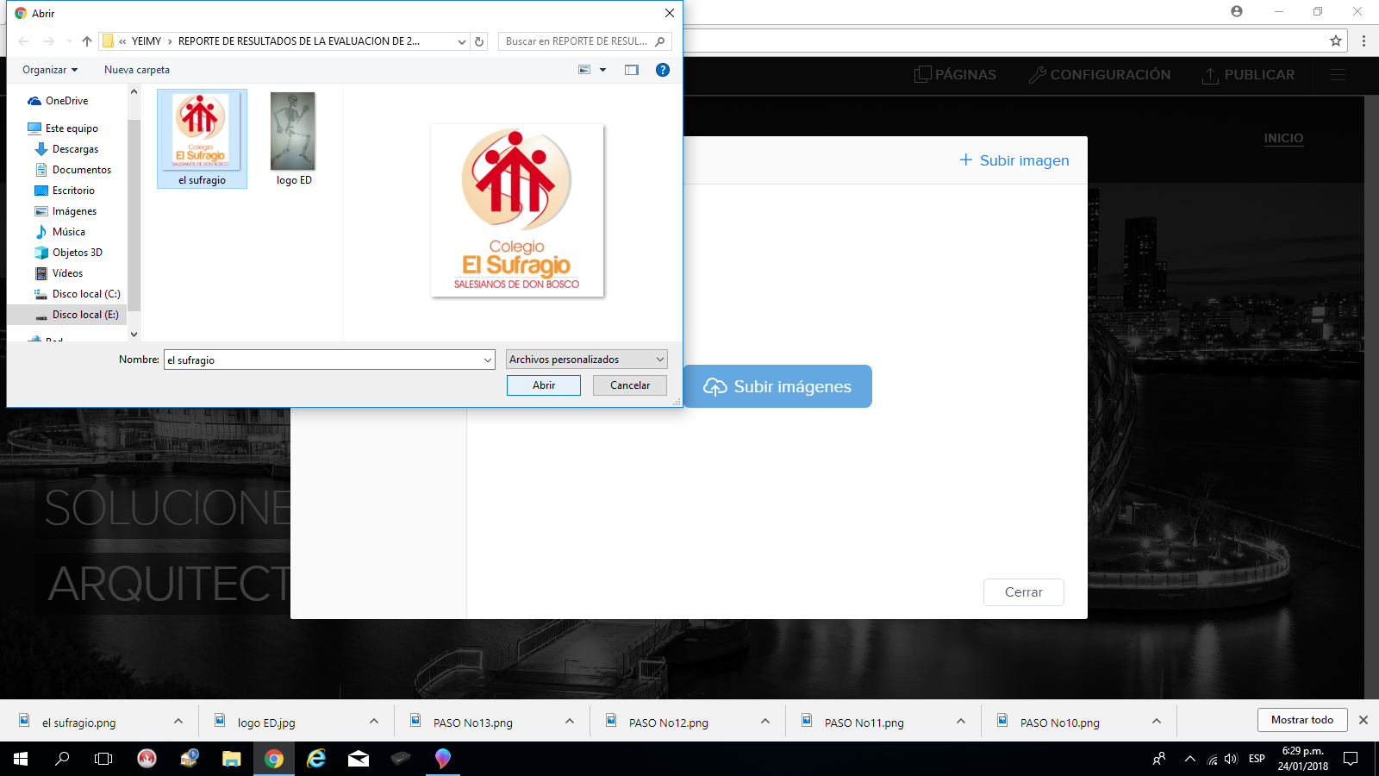Expand the Nombre field history dropdown

(x=488, y=360)
